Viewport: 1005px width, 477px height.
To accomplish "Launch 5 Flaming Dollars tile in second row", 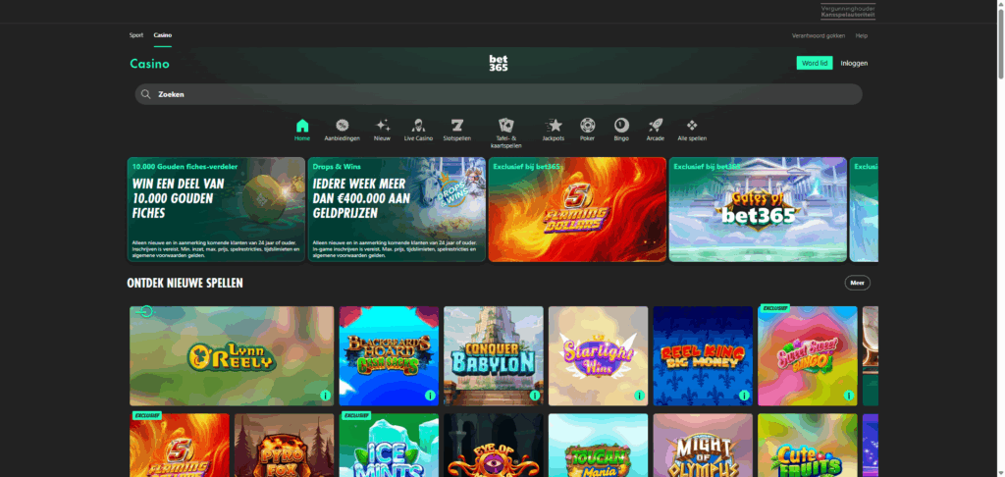I will [x=180, y=446].
